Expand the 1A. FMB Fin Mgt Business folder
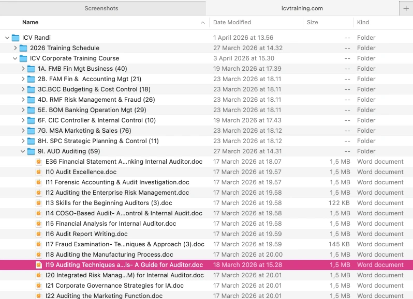 point(23,69)
